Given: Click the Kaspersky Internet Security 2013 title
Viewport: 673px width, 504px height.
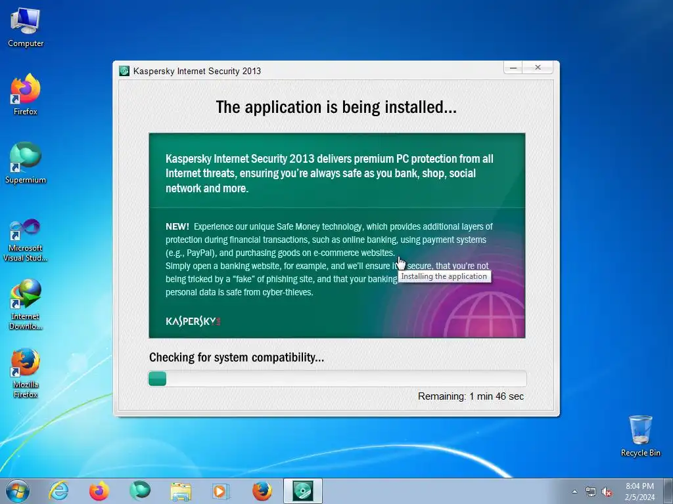Looking at the screenshot, I should (197, 71).
